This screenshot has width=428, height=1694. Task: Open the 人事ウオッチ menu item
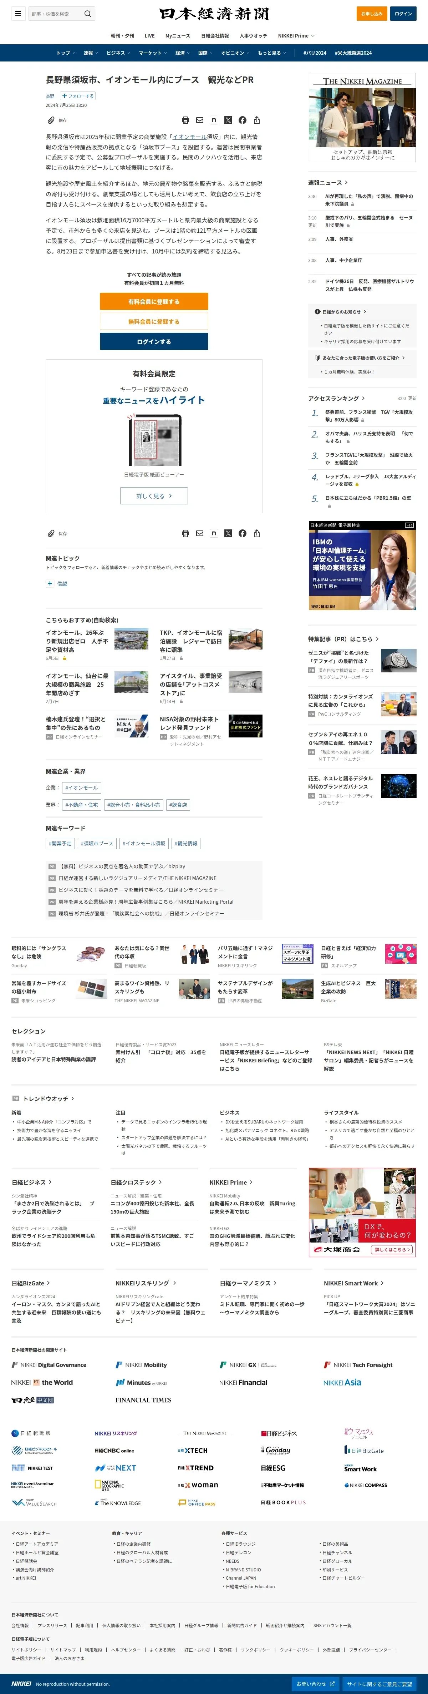point(253,35)
